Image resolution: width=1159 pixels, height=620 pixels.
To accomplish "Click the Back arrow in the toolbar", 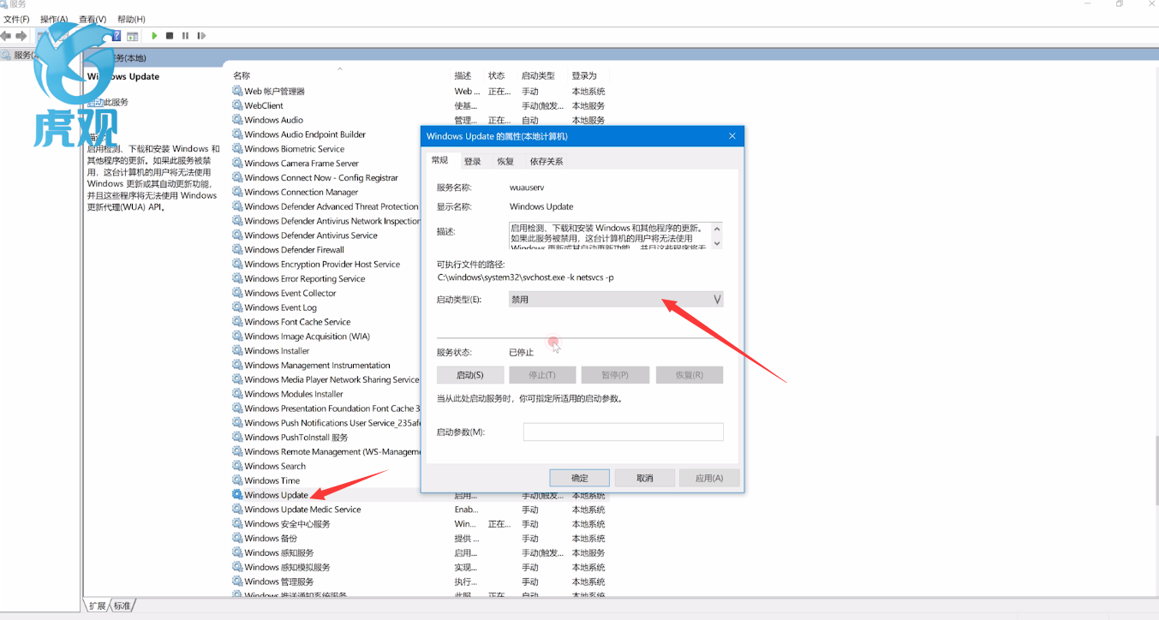I will click(x=6, y=36).
